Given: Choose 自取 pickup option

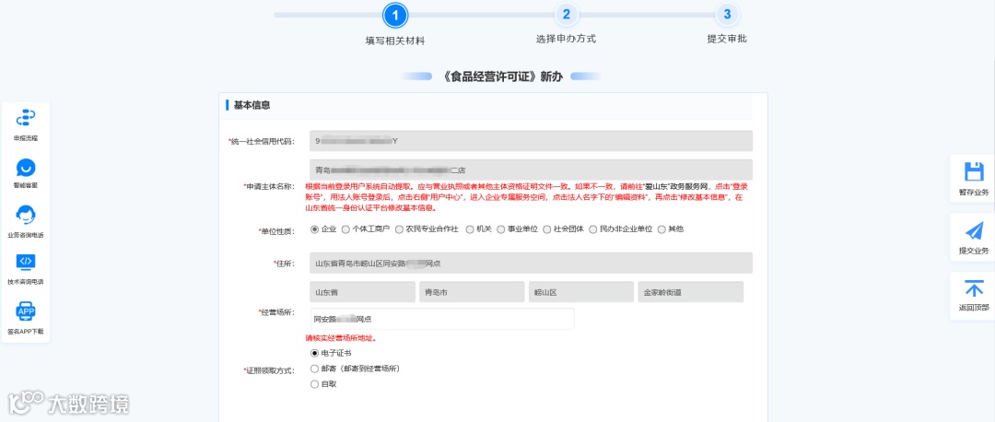Looking at the screenshot, I should point(314,384).
